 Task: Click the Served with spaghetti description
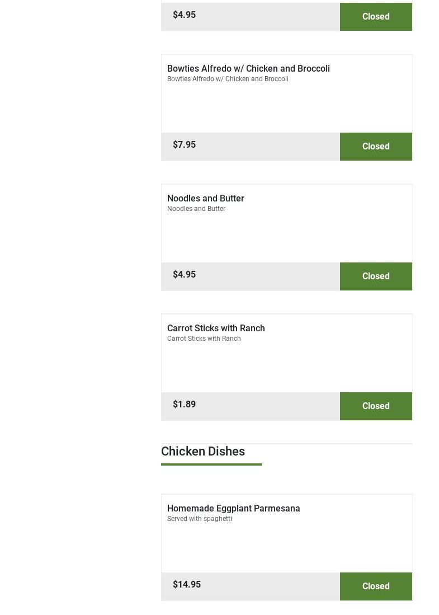pos(199,519)
